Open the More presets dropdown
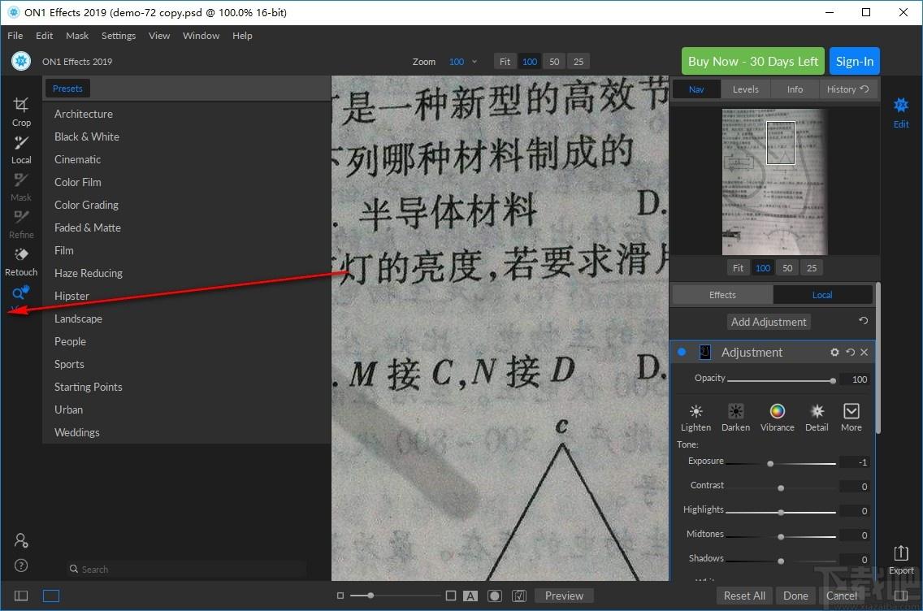The width and height of the screenshot is (923, 611). [x=851, y=418]
